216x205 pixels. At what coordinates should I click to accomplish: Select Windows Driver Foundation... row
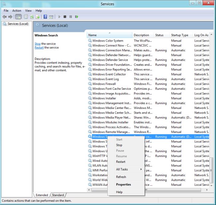pyautogui.click(x=149, y=64)
